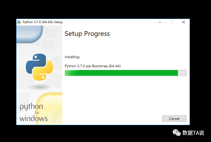Click the yellow rounded shape in sidebar

point(50,109)
